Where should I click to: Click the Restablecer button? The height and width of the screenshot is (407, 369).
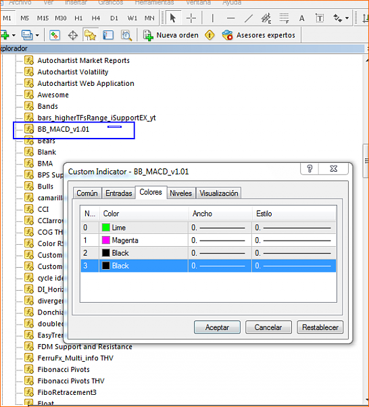pyautogui.click(x=320, y=327)
